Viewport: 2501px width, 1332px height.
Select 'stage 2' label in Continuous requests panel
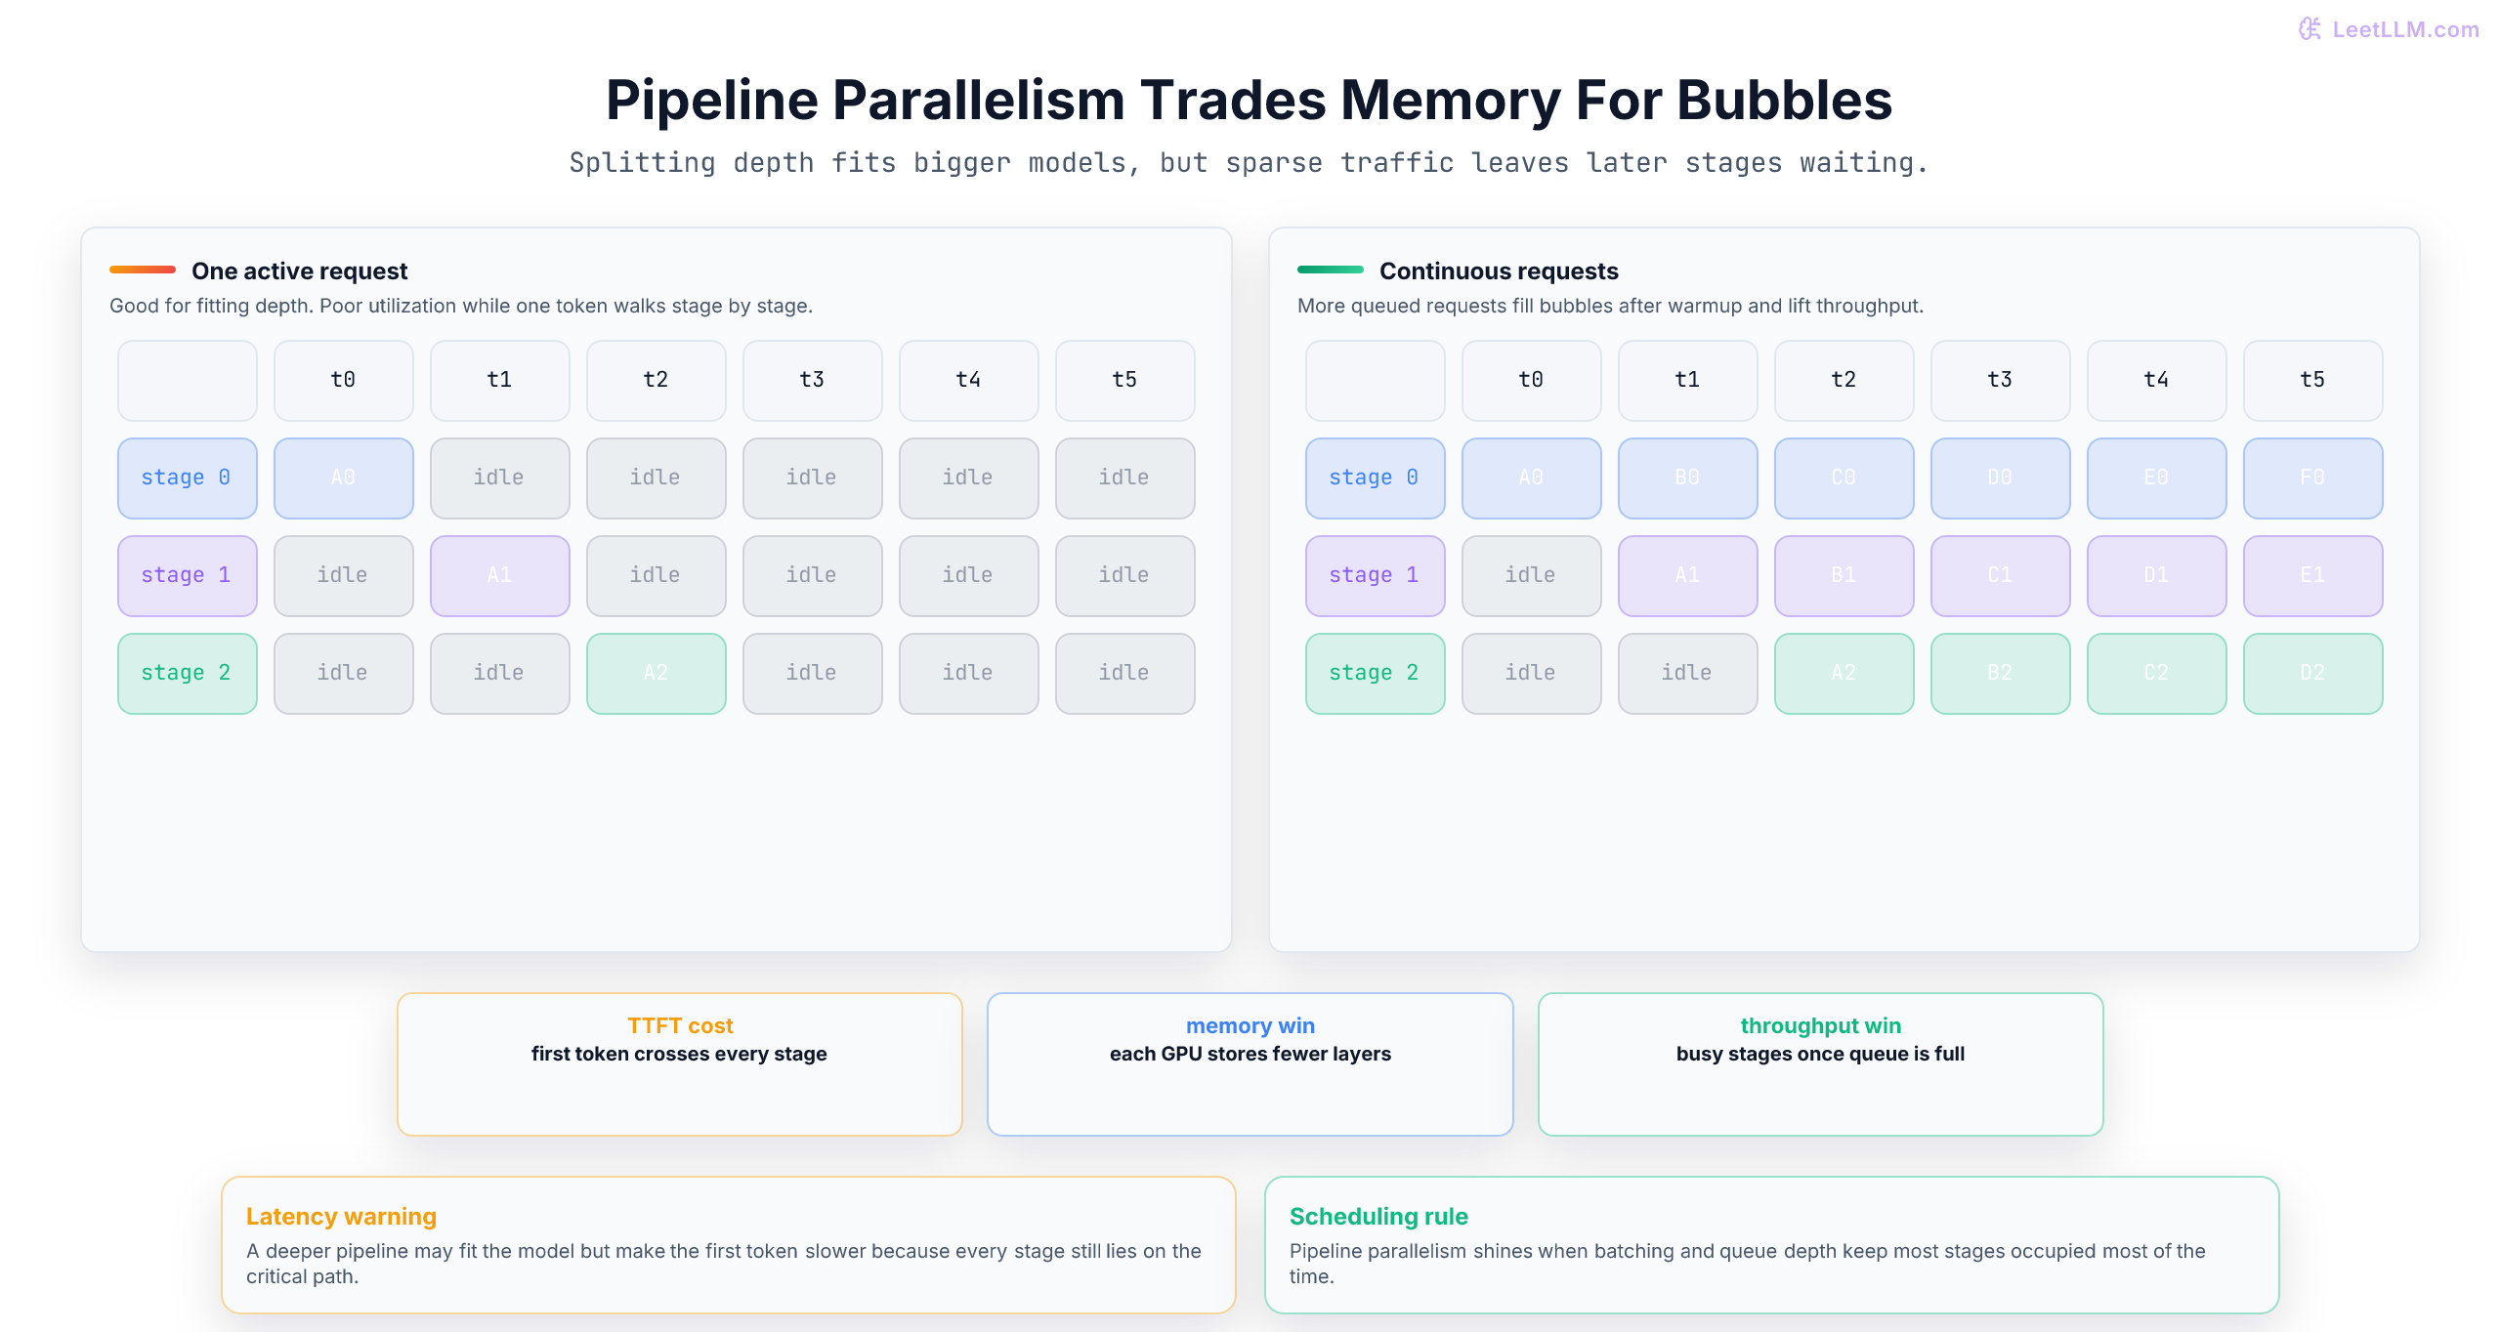click(1376, 673)
